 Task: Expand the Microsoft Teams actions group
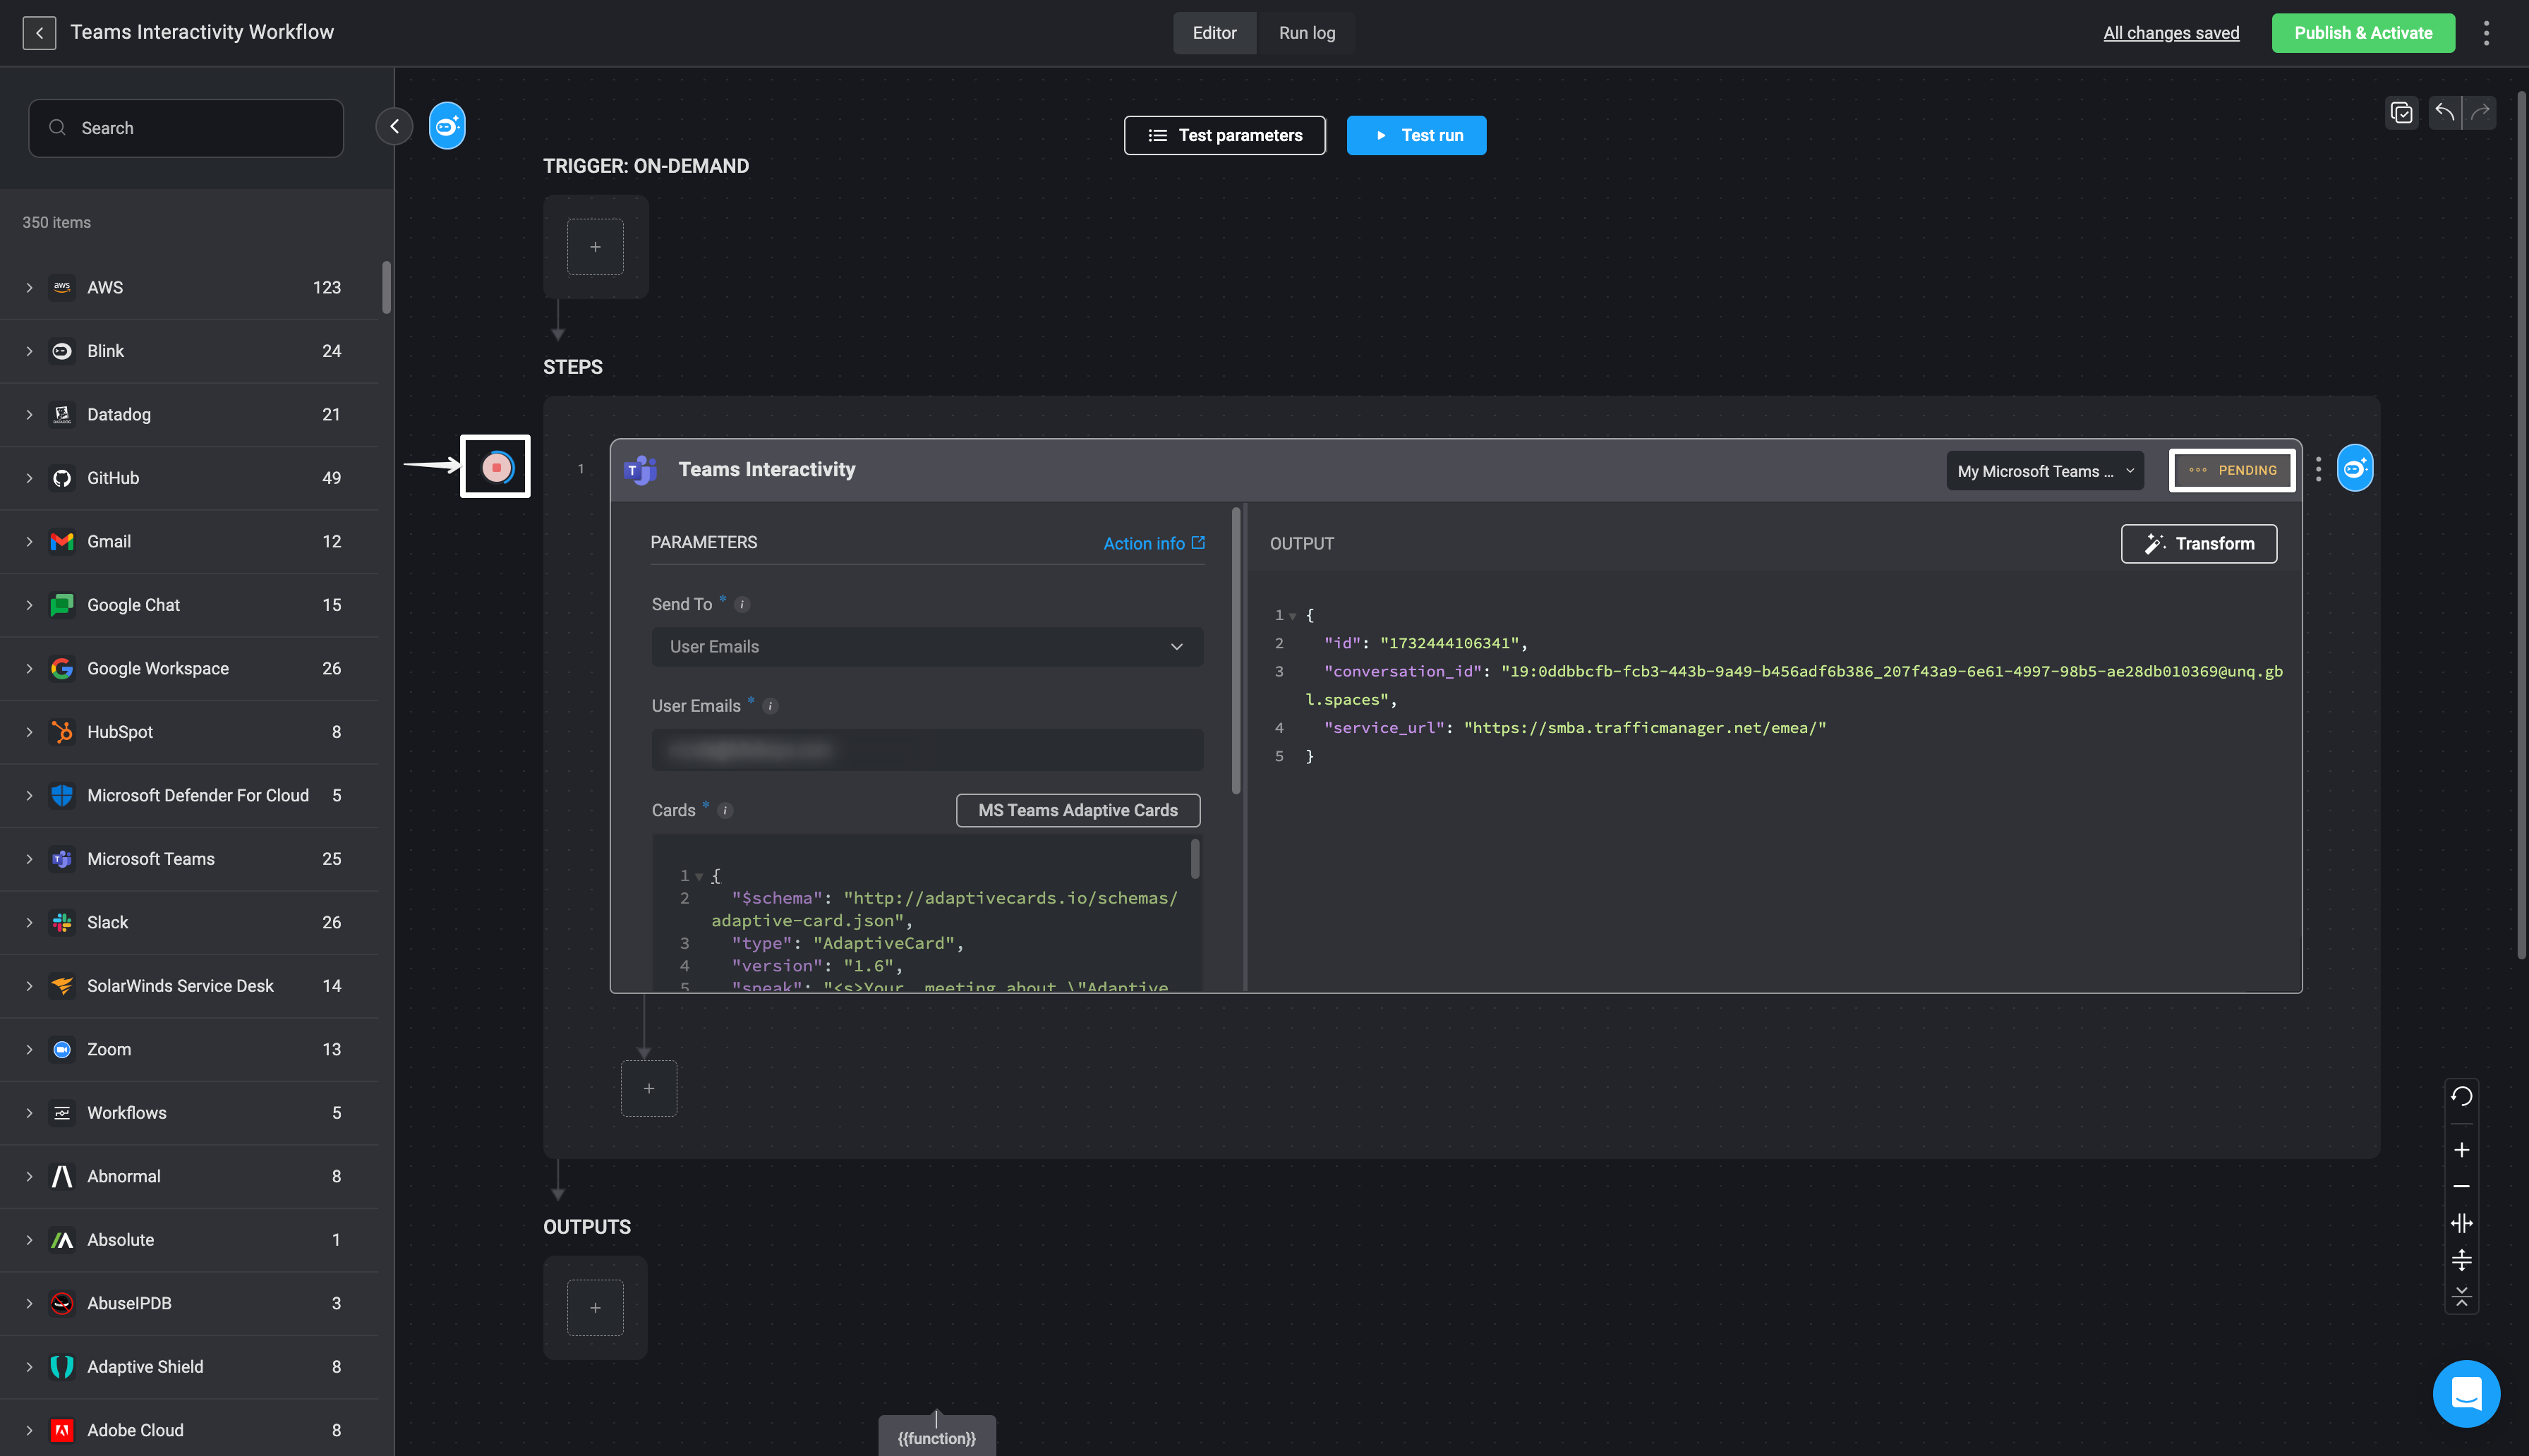coord(29,859)
